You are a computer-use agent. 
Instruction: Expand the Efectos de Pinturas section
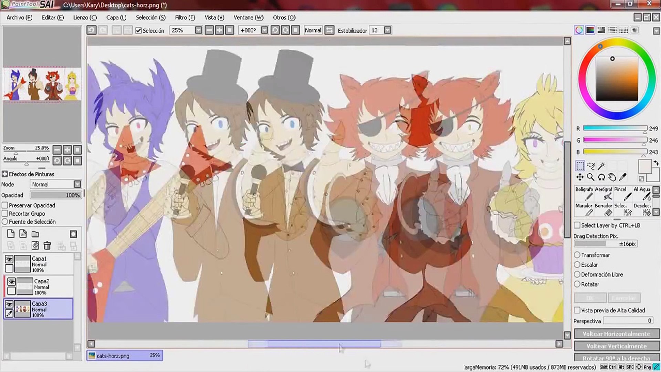coord(5,174)
